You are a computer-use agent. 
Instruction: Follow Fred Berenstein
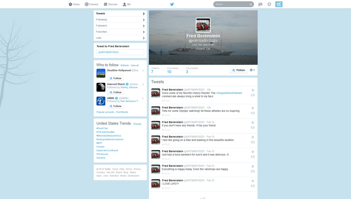point(239,70)
